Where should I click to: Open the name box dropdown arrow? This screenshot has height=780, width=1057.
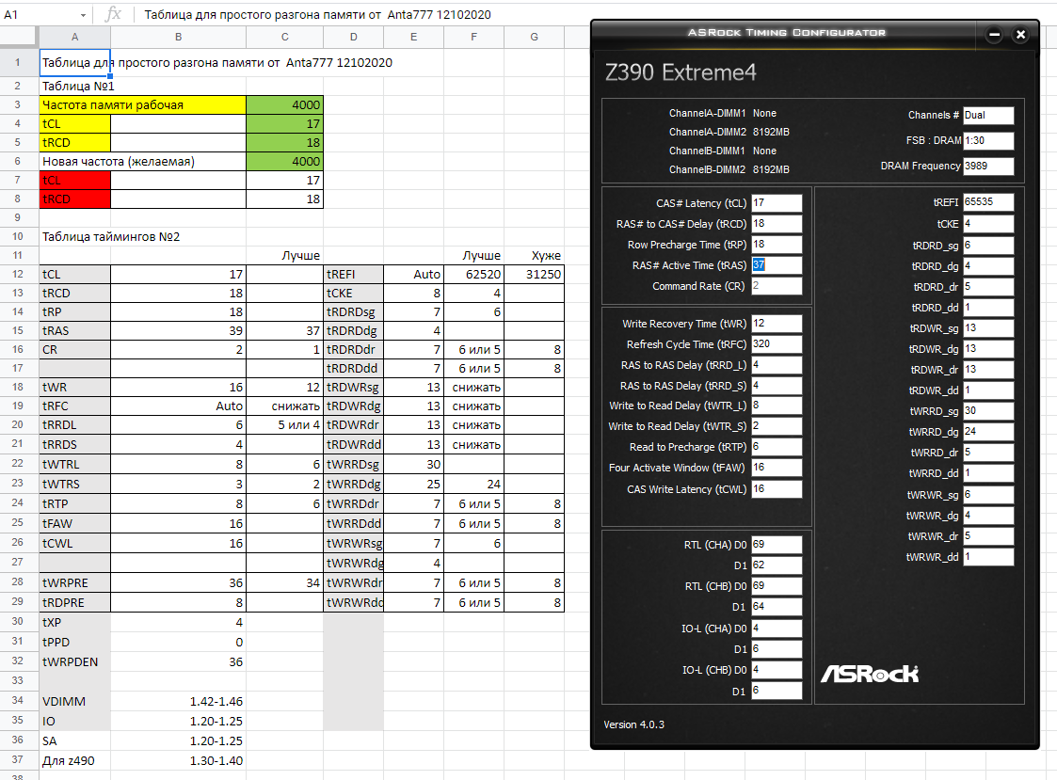click(83, 15)
